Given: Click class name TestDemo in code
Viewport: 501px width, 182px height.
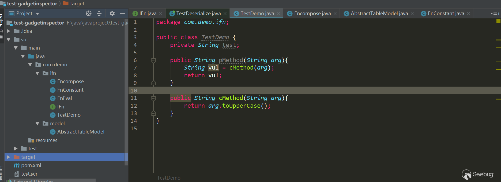Looking at the screenshot, I should [215, 37].
